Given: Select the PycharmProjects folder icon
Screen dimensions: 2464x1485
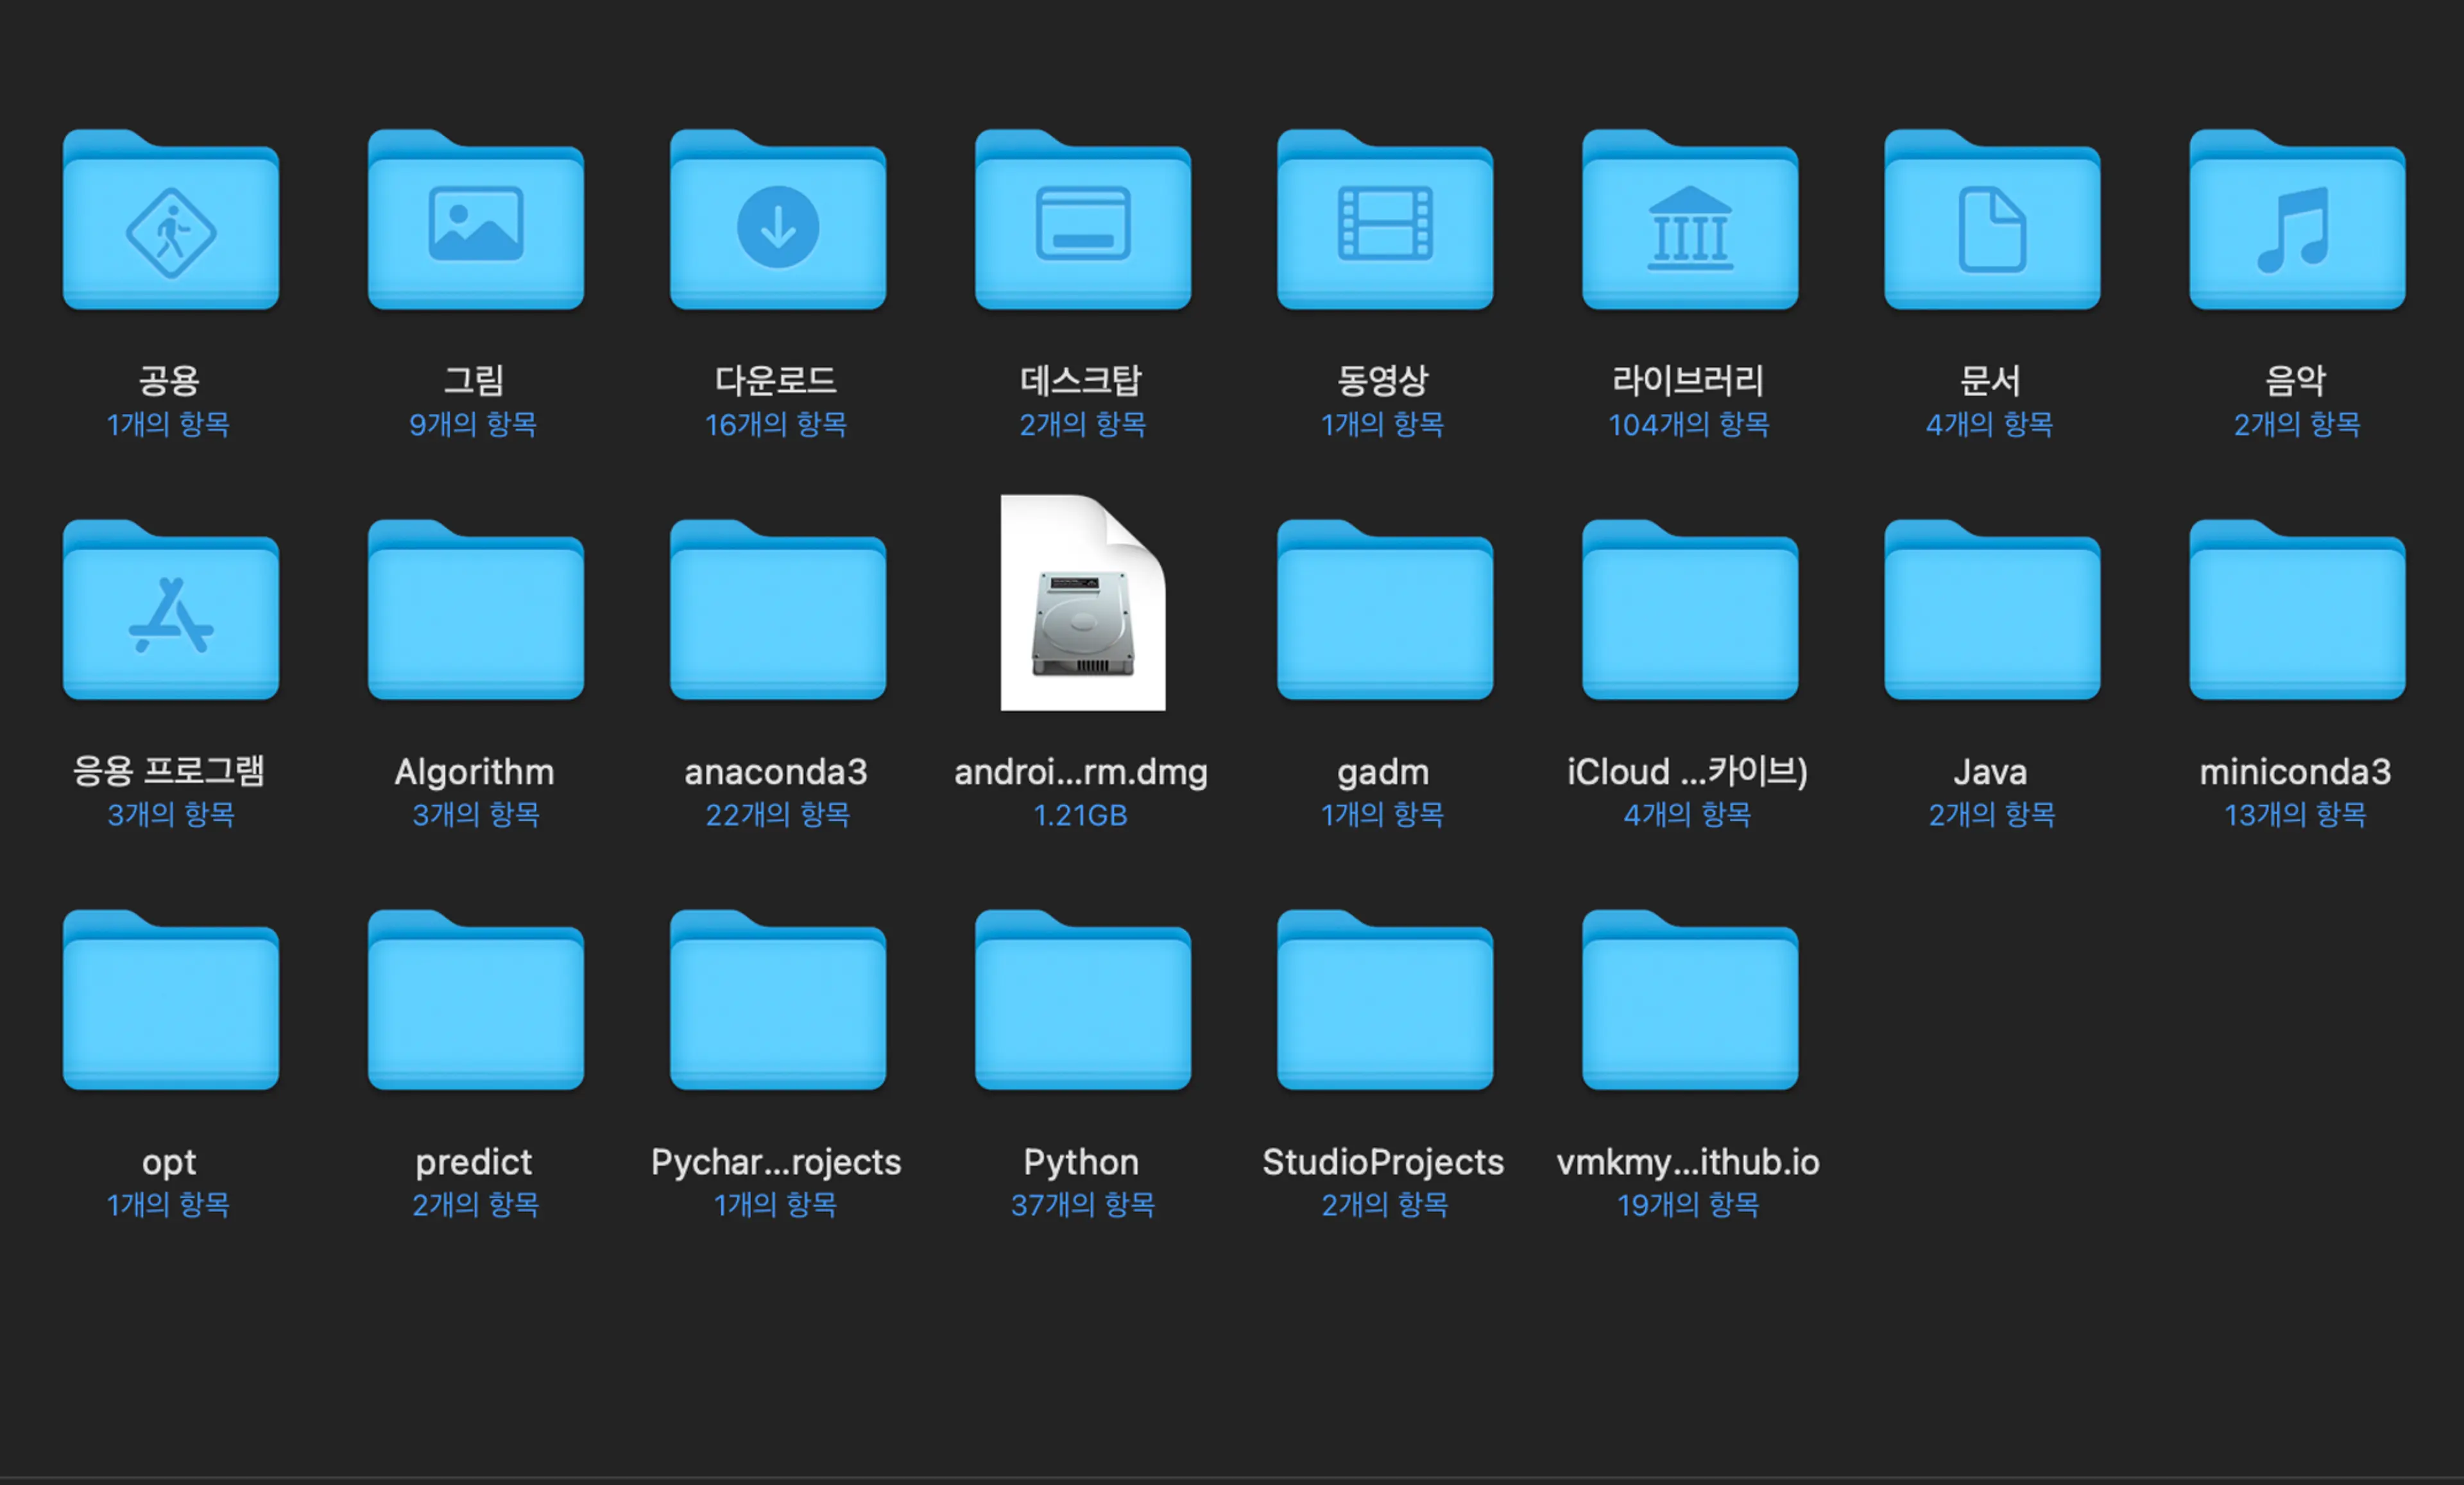Looking at the screenshot, I should [778, 1000].
